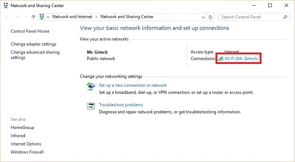Click Set up a new connection or network

click(x=133, y=85)
